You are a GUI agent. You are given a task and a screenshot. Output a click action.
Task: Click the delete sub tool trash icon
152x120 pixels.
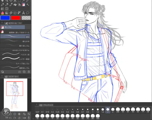tap(29, 72)
